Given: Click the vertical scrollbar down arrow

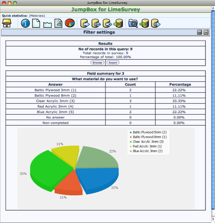Looking at the screenshot, I should pyautogui.click(x=213, y=219).
